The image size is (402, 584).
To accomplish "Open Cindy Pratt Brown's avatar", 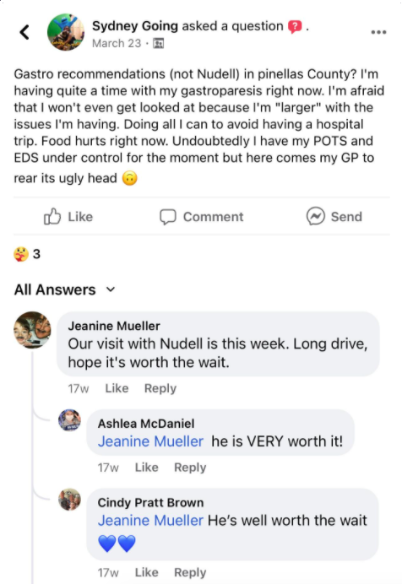I will click(x=69, y=499).
